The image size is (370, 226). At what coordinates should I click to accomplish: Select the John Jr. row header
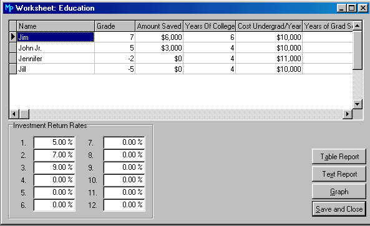[13, 47]
